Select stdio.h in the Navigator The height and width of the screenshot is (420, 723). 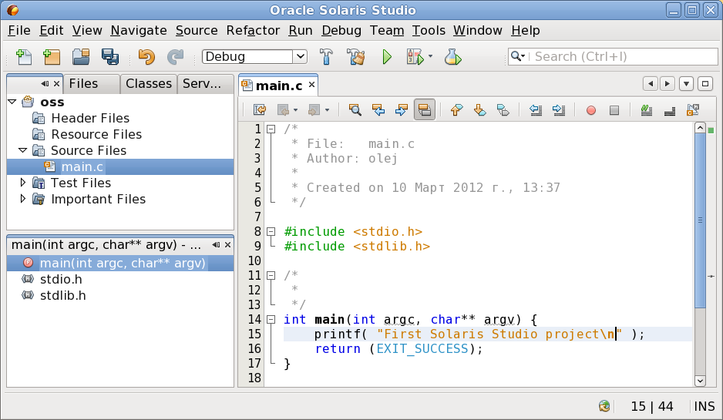61,280
